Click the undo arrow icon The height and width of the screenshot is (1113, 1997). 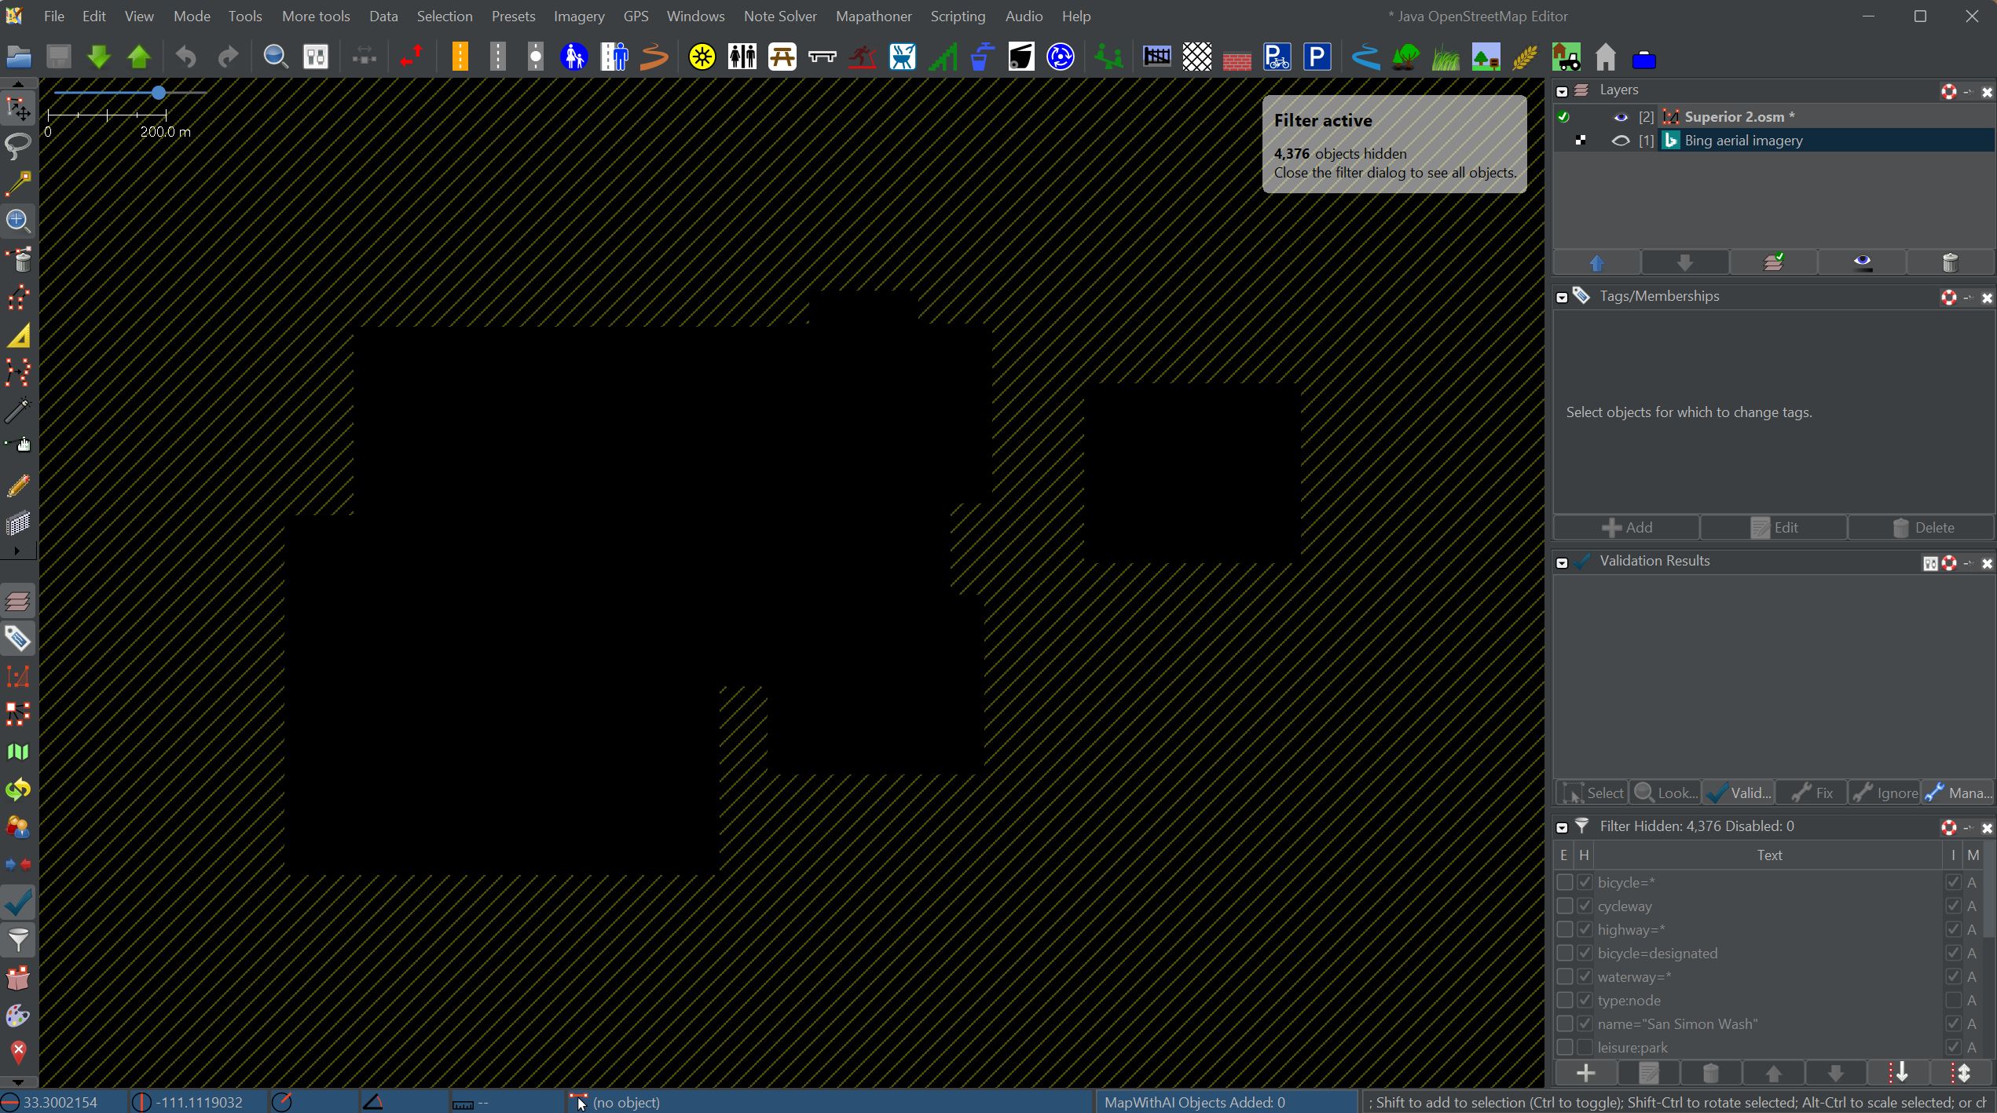[x=186, y=57]
